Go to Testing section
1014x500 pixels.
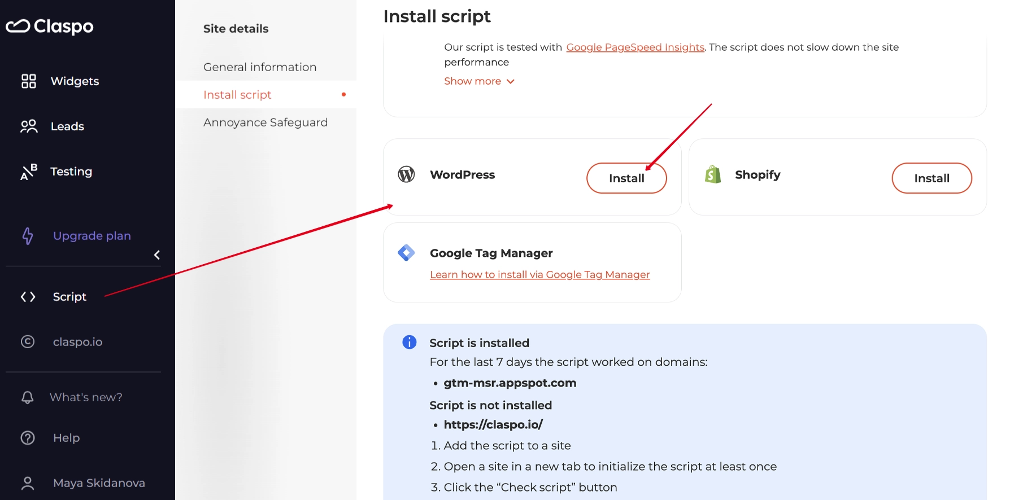point(71,172)
